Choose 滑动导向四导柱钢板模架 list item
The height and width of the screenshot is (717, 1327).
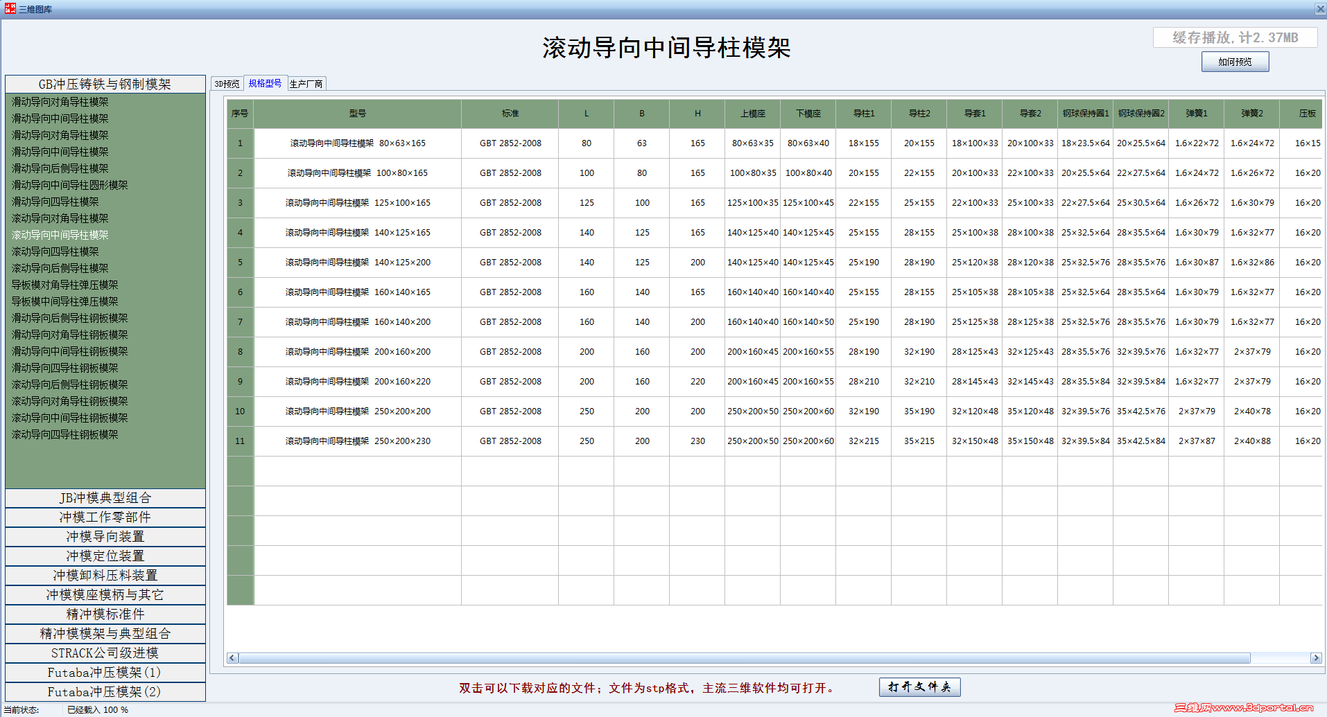coord(65,368)
